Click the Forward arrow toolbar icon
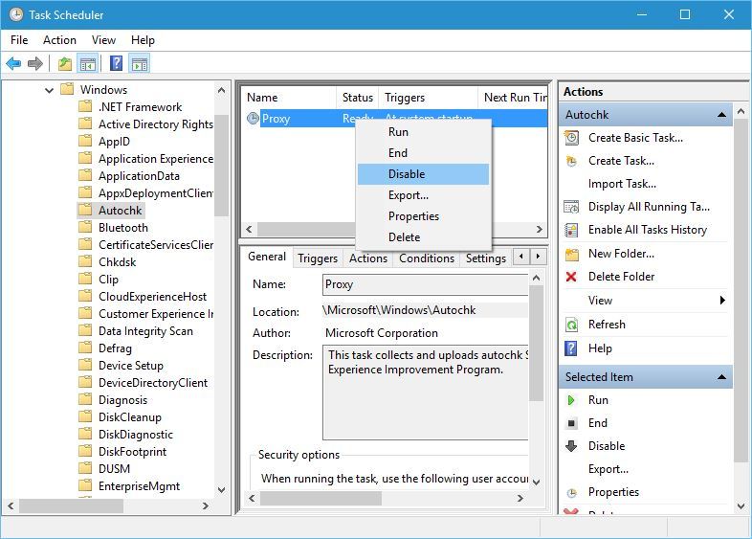The height and width of the screenshot is (539, 752). (x=35, y=63)
